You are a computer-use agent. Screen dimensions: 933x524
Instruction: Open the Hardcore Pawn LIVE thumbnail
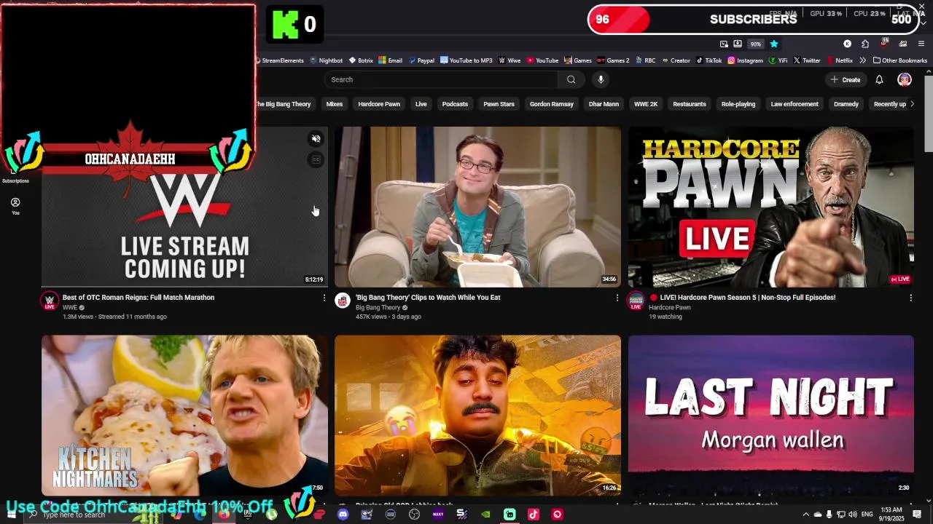(771, 207)
